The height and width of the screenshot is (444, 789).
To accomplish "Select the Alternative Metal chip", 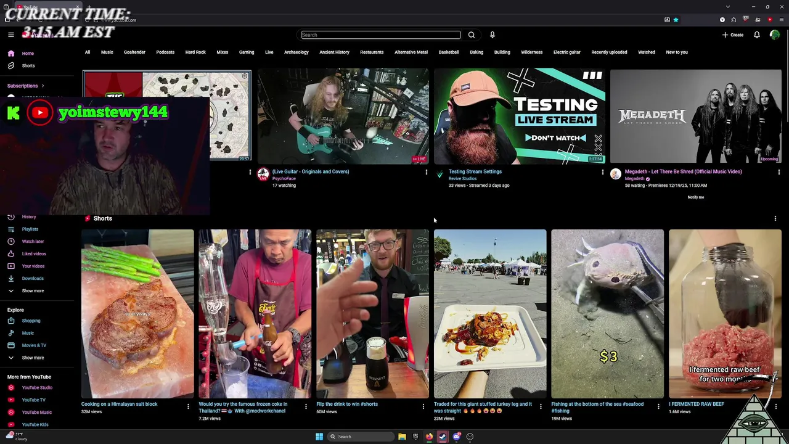I will point(411,52).
